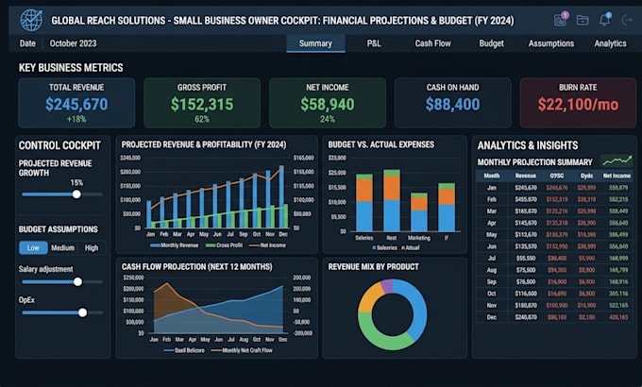Select the Aug row revenue $75,500

(x=526, y=270)
